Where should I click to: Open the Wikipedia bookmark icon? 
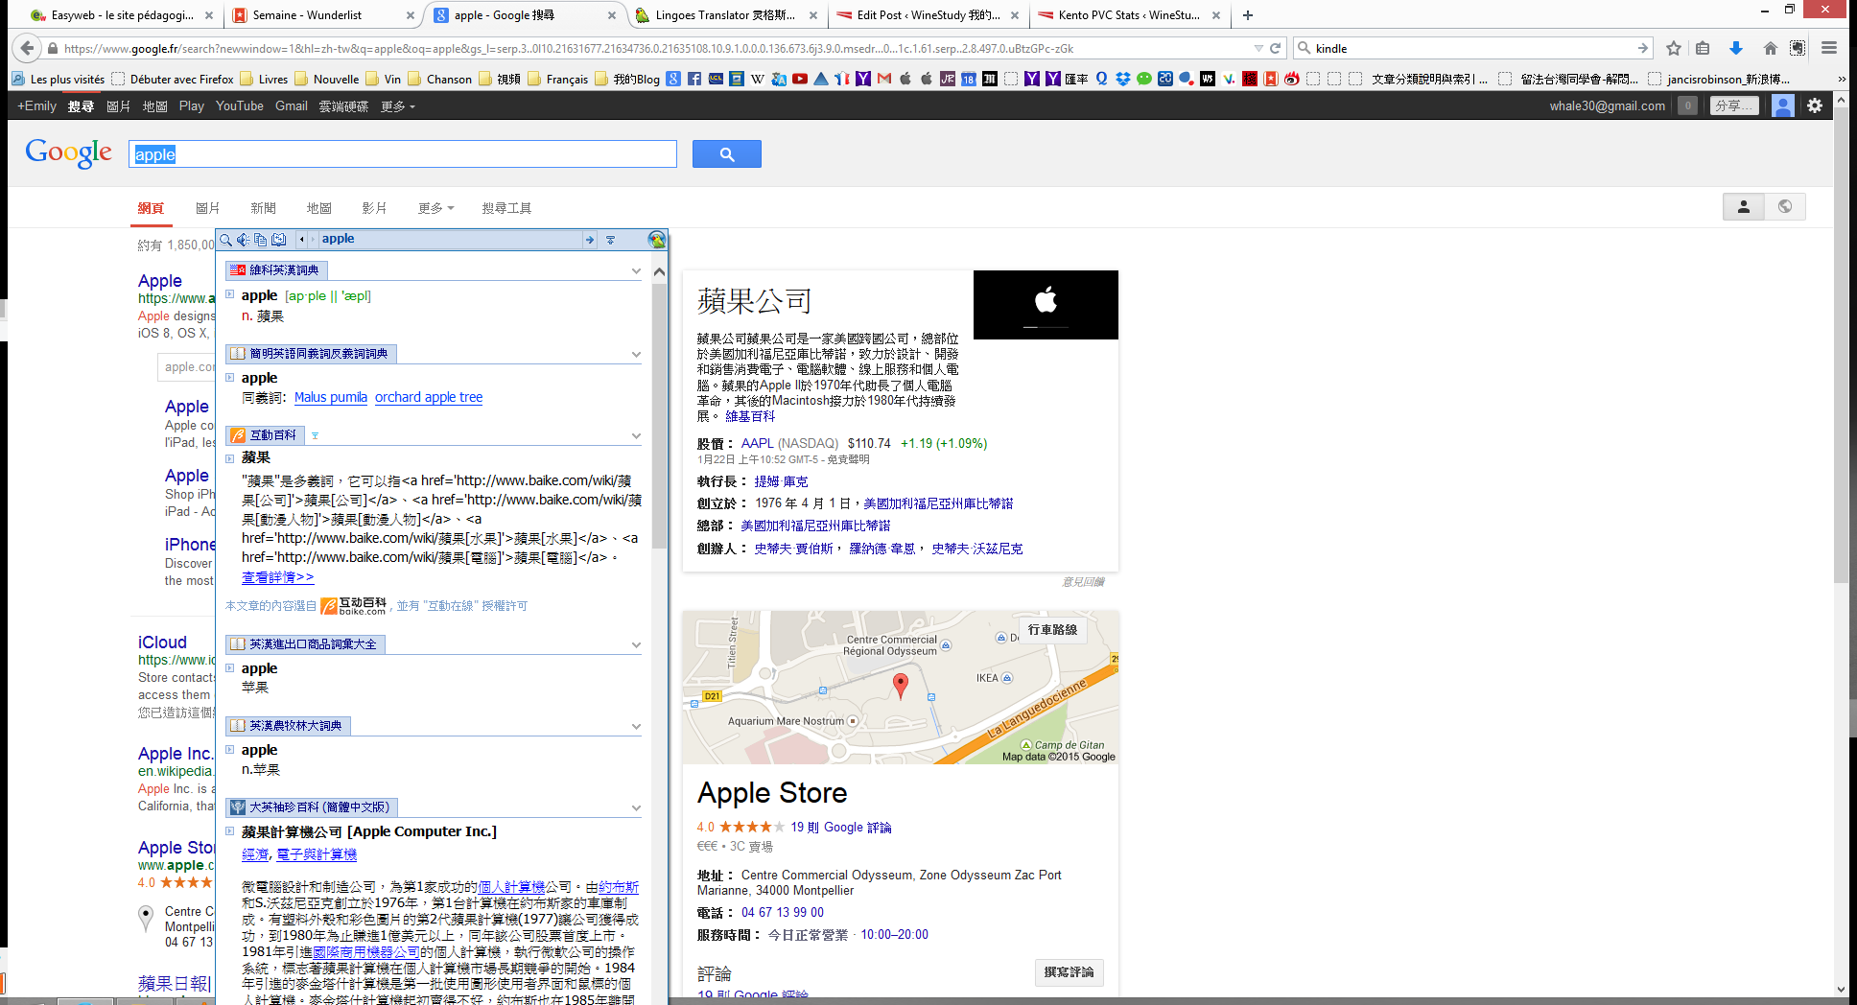coord(758,79)
